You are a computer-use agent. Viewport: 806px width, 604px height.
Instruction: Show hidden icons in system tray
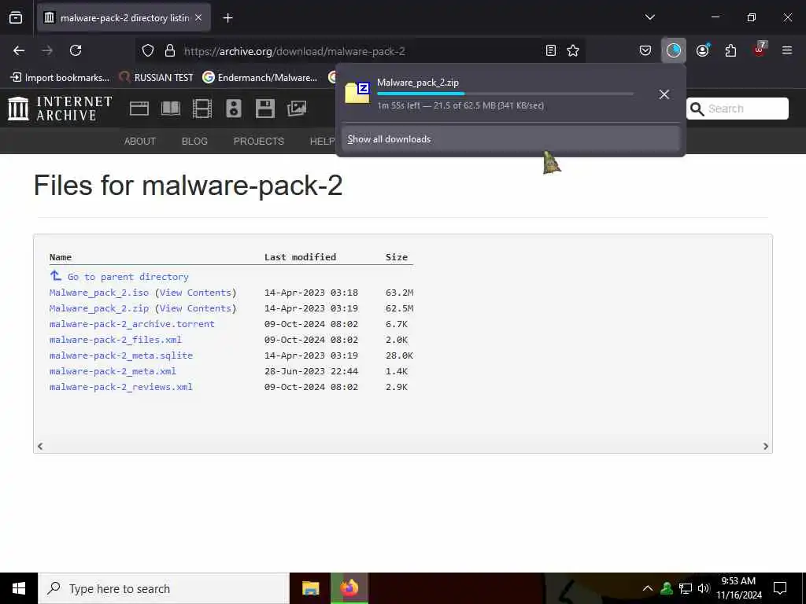pos(648,588)
